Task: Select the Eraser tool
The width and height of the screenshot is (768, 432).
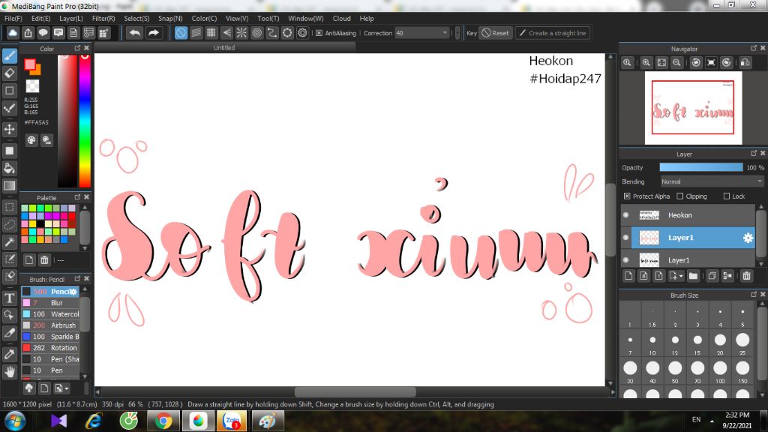Action: (9, 73)
